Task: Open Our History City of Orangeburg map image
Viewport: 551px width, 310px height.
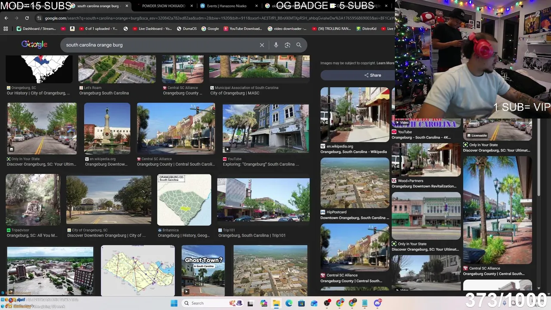Action: [39, 69]
